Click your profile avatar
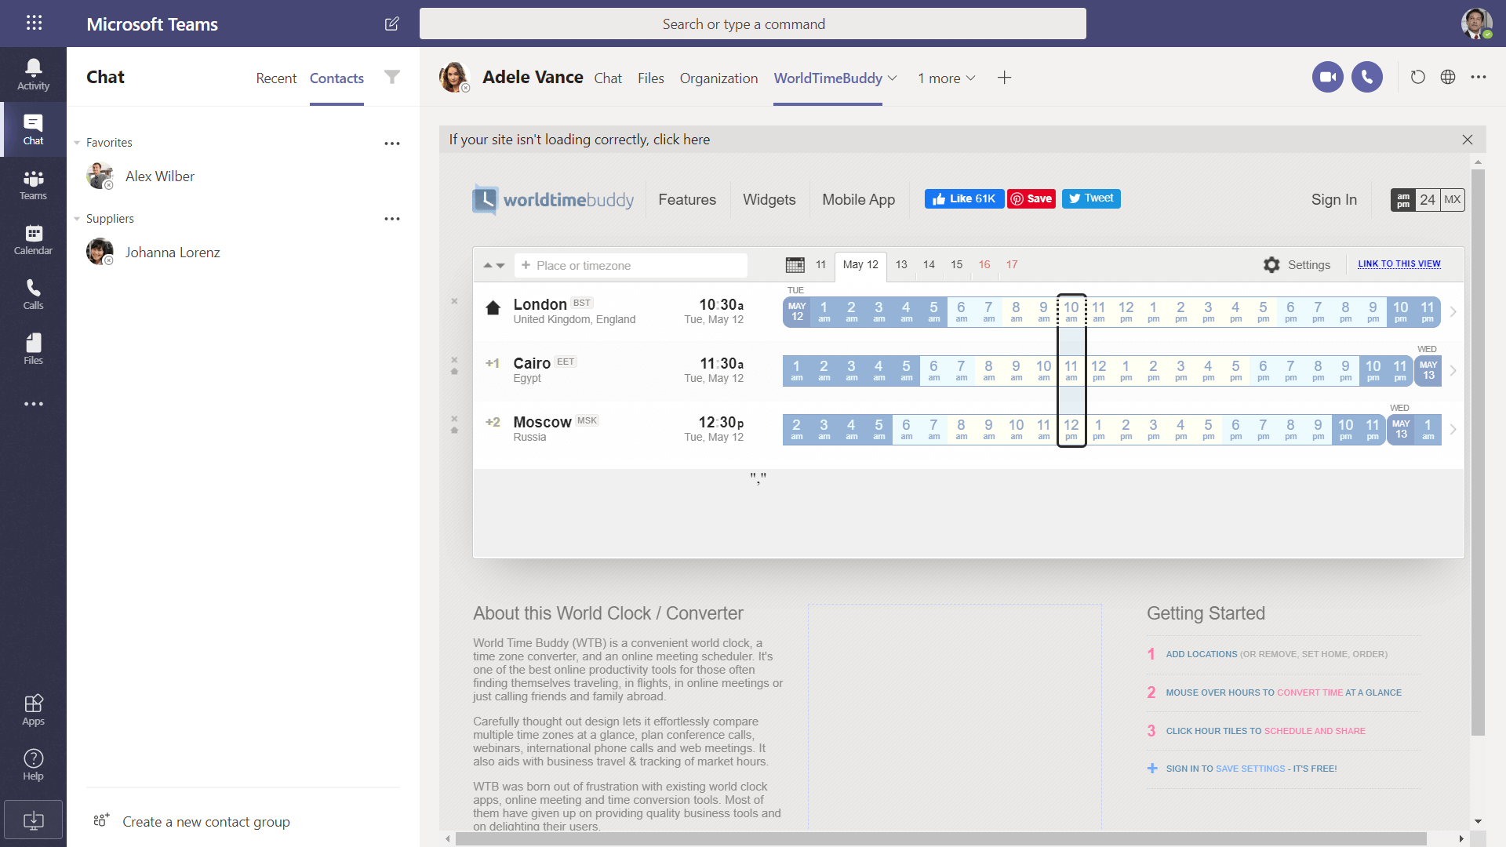 click(1476, 24)
